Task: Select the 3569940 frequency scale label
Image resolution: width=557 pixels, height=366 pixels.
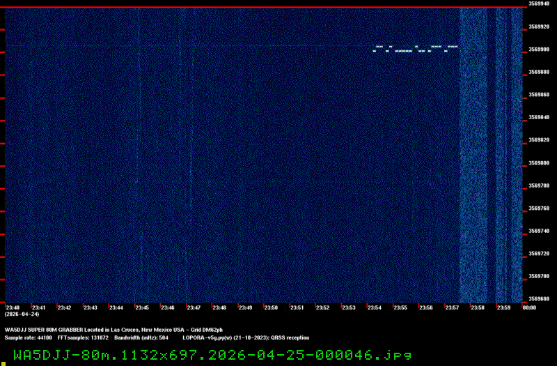Action: point(541,3)
